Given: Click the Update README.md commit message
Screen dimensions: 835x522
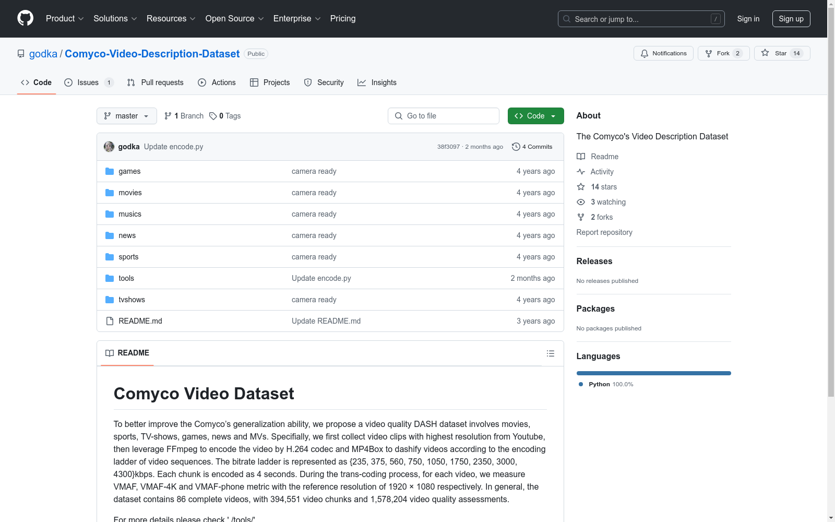Looking at the screenshot, I should (326, 321).
